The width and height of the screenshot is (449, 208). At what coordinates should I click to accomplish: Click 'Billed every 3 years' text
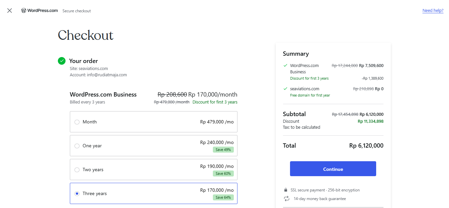click(87, 102)
